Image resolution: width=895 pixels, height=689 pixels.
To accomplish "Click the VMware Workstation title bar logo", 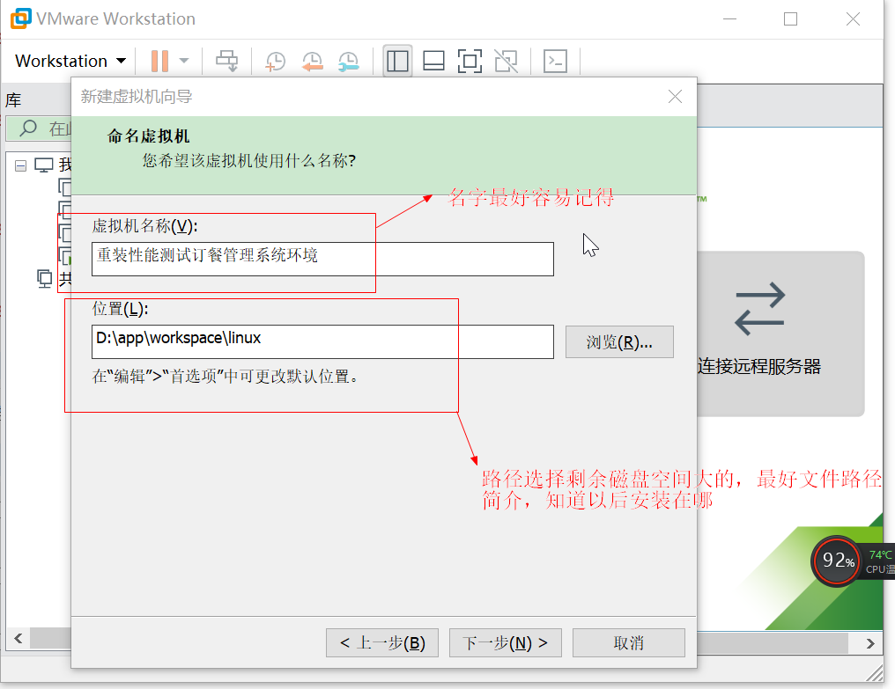I will [x=20, y=18].
